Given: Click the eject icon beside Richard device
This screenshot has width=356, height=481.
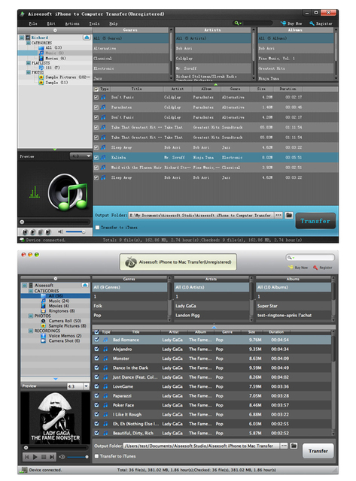Looking at the screenshot, I should click(x=87, y=38).
